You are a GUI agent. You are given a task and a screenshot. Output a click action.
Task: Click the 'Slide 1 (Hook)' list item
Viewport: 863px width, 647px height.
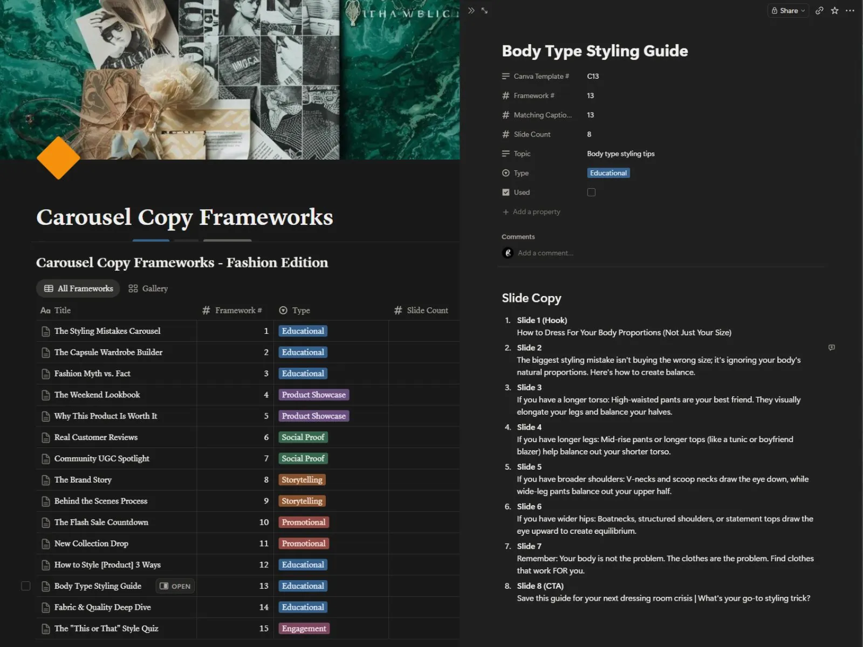[542, 320]
